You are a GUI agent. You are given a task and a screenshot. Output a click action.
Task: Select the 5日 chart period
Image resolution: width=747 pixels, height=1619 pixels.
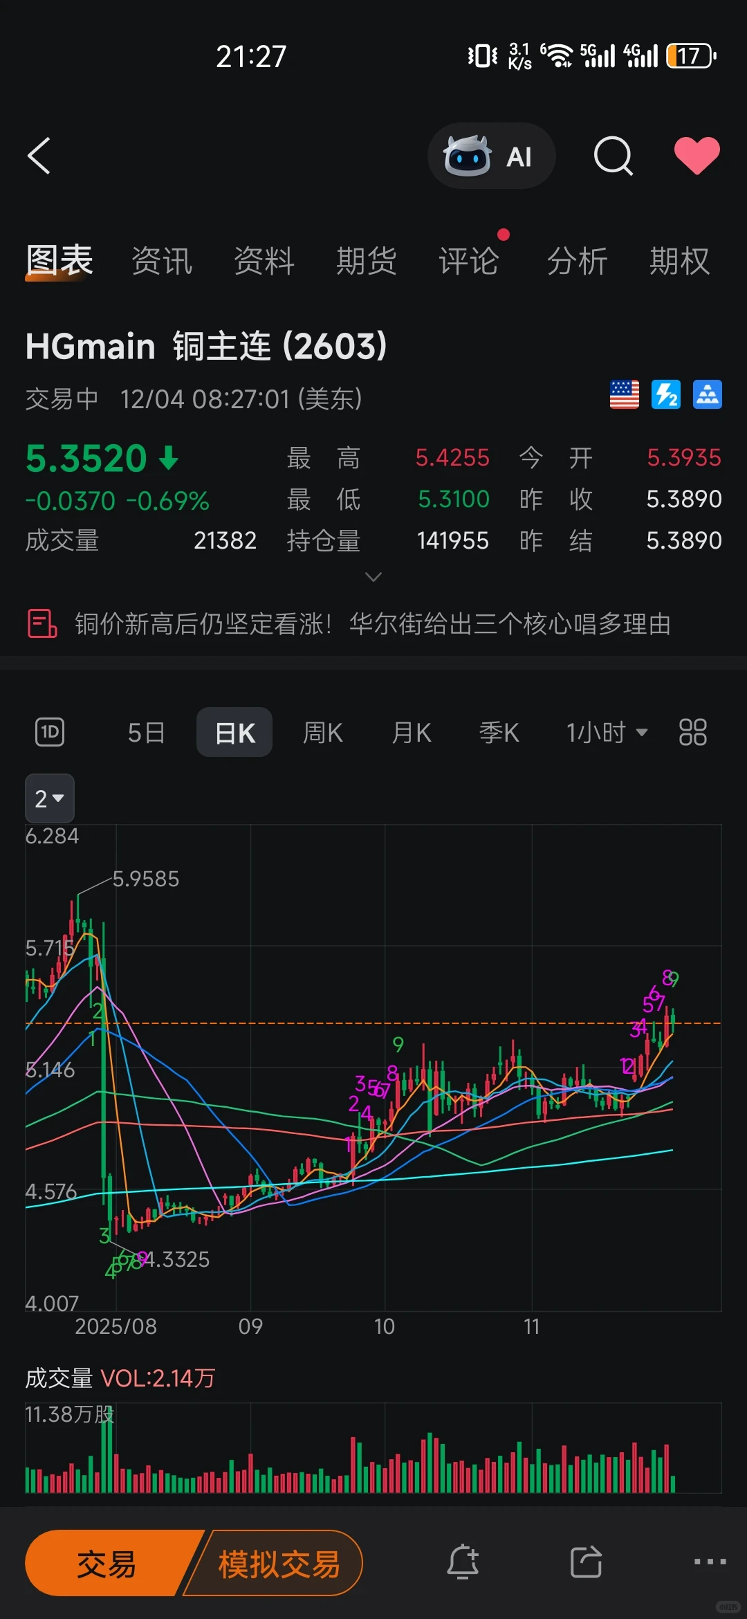pyautogui.click(x=147, y=732)
